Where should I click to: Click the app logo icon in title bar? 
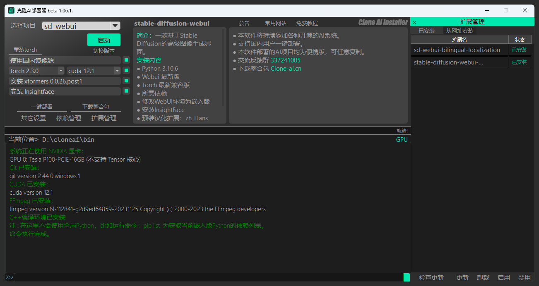(x=12, y=10)
